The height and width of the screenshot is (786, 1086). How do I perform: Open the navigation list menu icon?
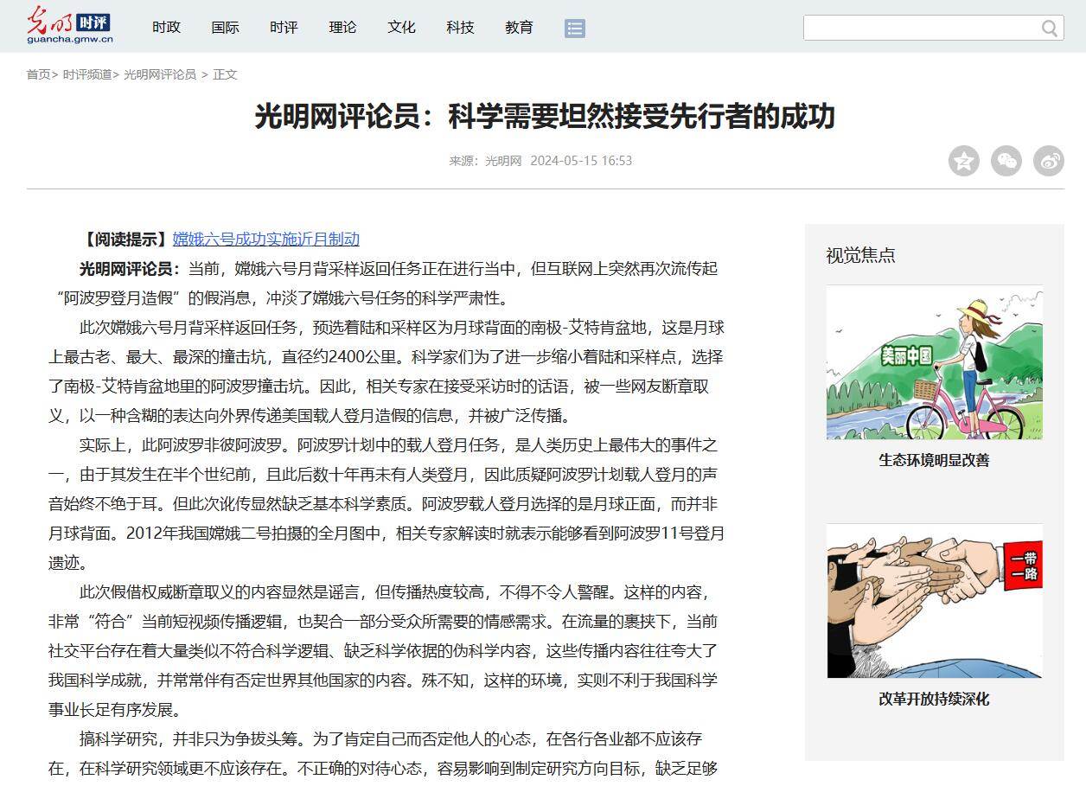tap(575, 28)
